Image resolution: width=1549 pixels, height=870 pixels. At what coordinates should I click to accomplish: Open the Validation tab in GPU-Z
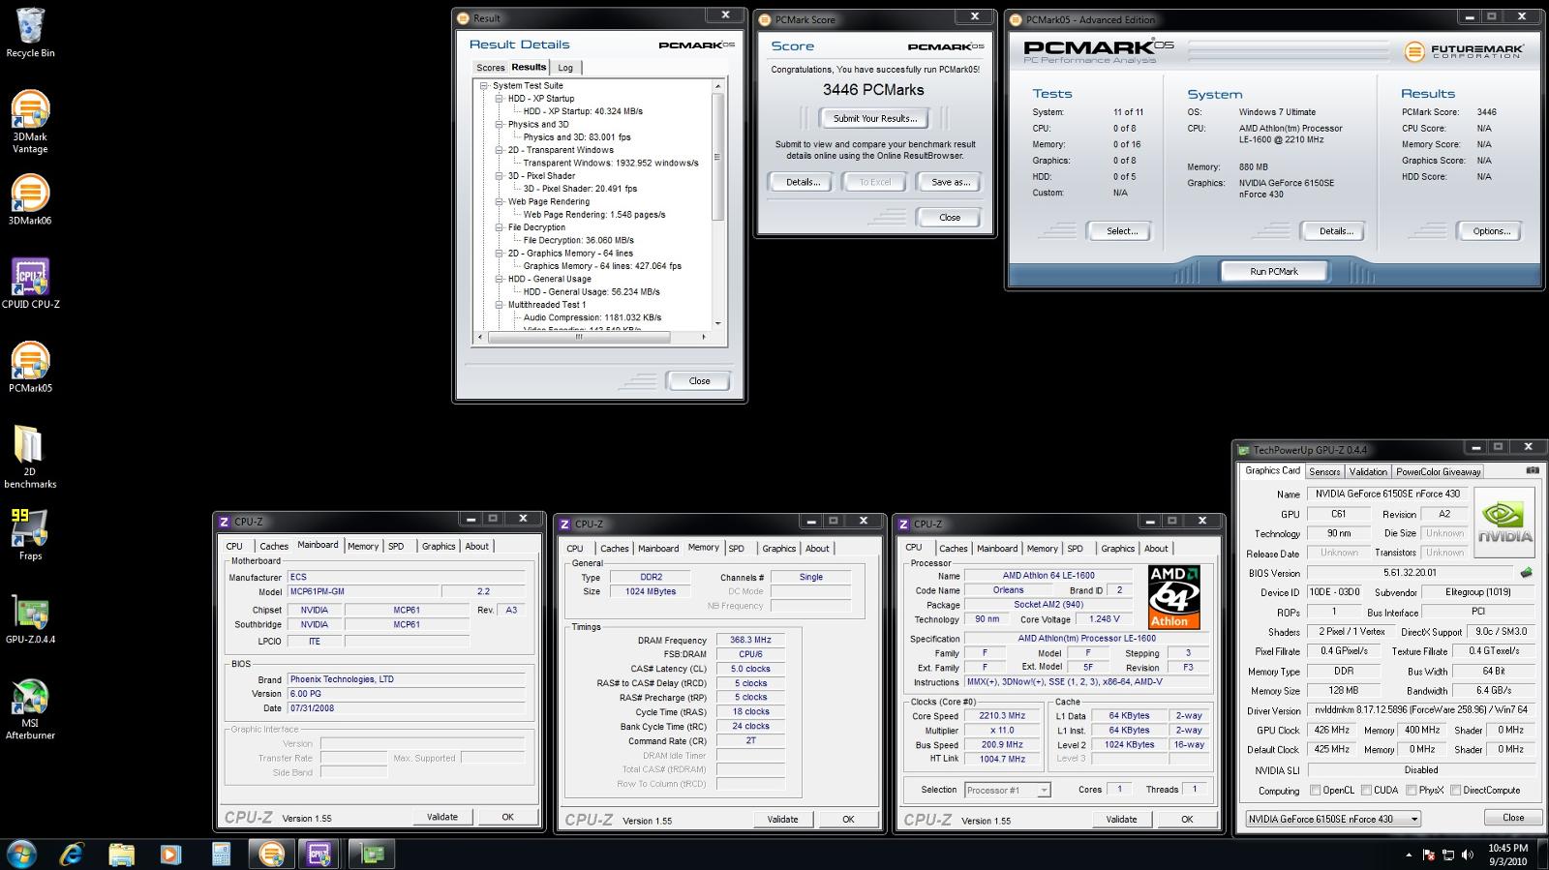pyautogui.click(x=1368, y=471)
